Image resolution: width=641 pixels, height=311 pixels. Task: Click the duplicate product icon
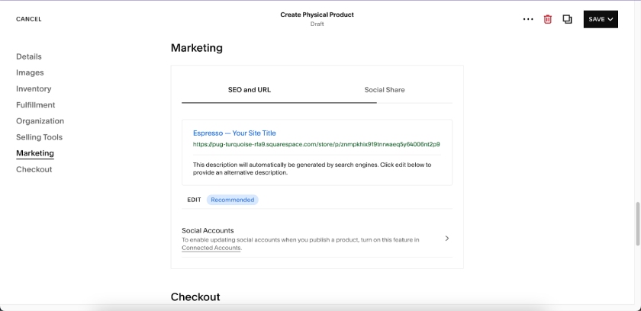pyautogui.click(x=567, y=19)
